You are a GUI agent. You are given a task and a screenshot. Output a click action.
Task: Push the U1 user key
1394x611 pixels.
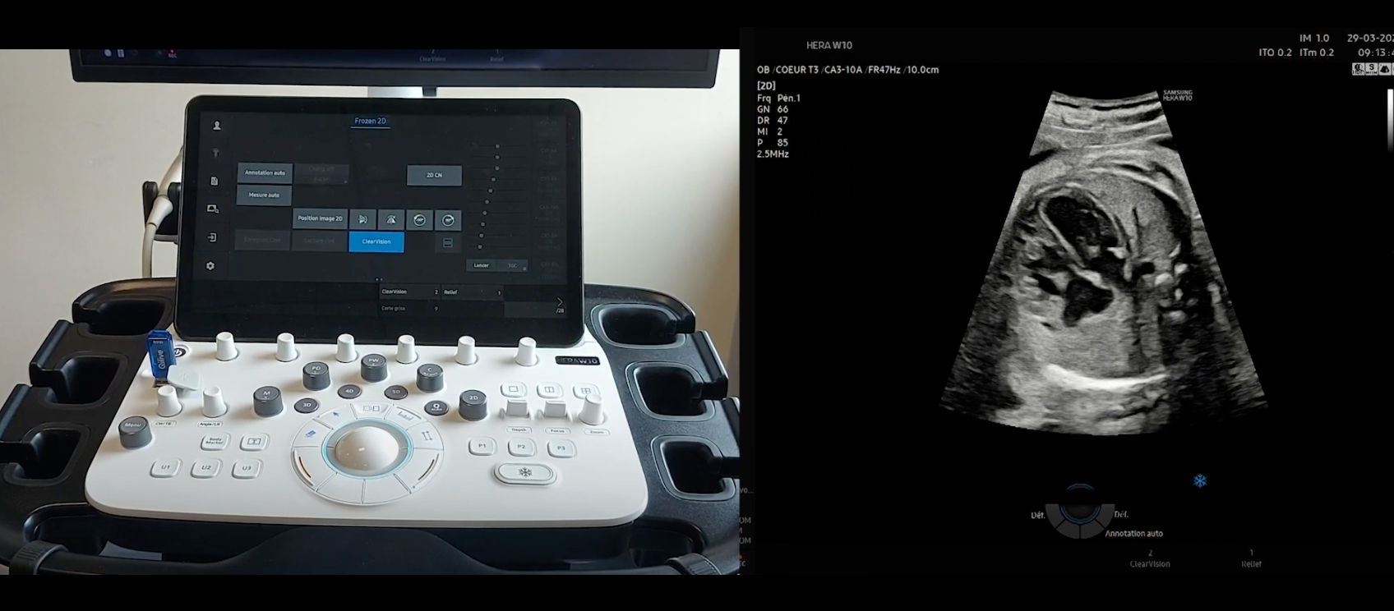pyautogui.click(x=165, y=467)
